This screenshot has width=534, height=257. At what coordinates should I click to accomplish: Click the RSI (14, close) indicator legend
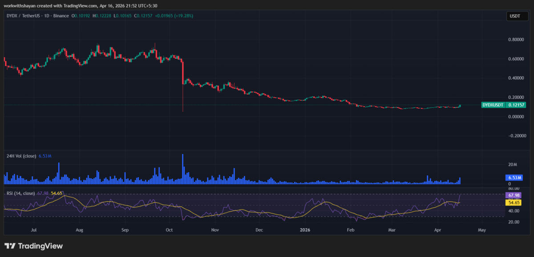click(20, 193)
